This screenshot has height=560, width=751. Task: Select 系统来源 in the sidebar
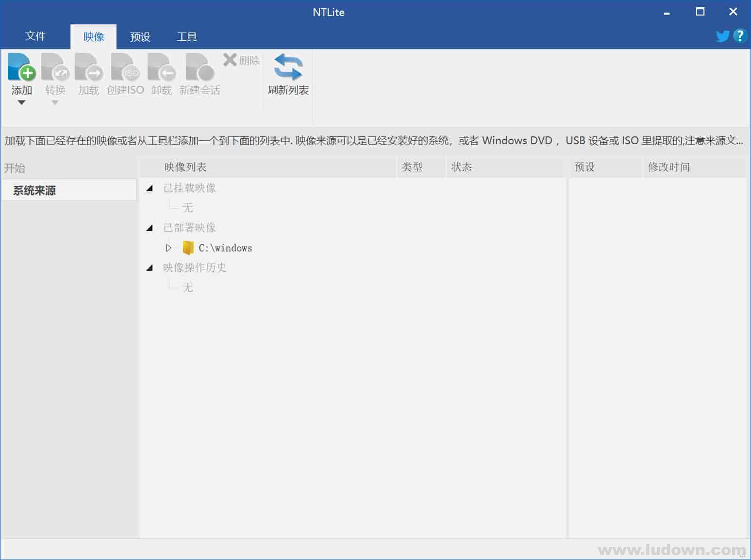(69, 190)
